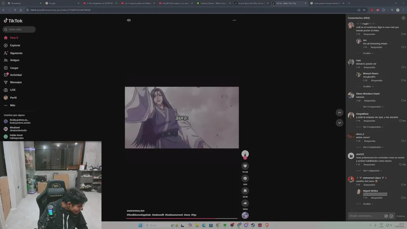Reload the page in the browser toolbar
Image resolution: width=407 pixels, height=229 pixels.
pyautogui.click(x=15, y=10)
